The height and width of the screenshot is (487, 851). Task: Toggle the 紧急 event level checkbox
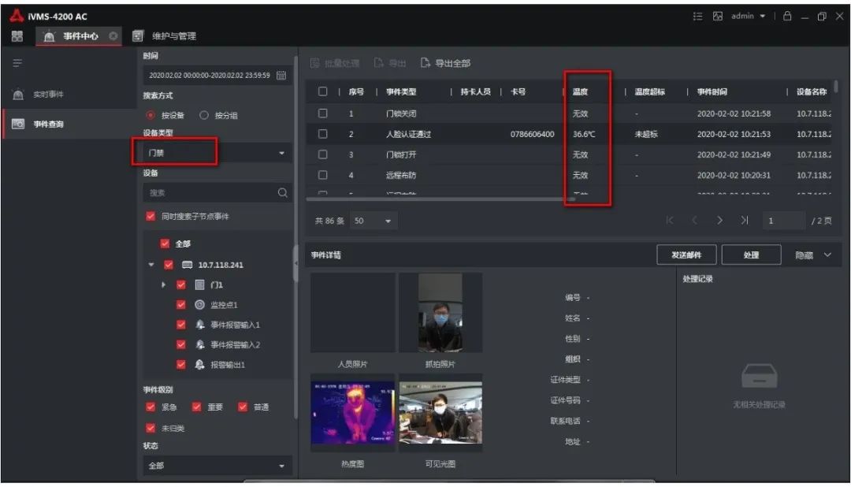[x=151, y=407]
